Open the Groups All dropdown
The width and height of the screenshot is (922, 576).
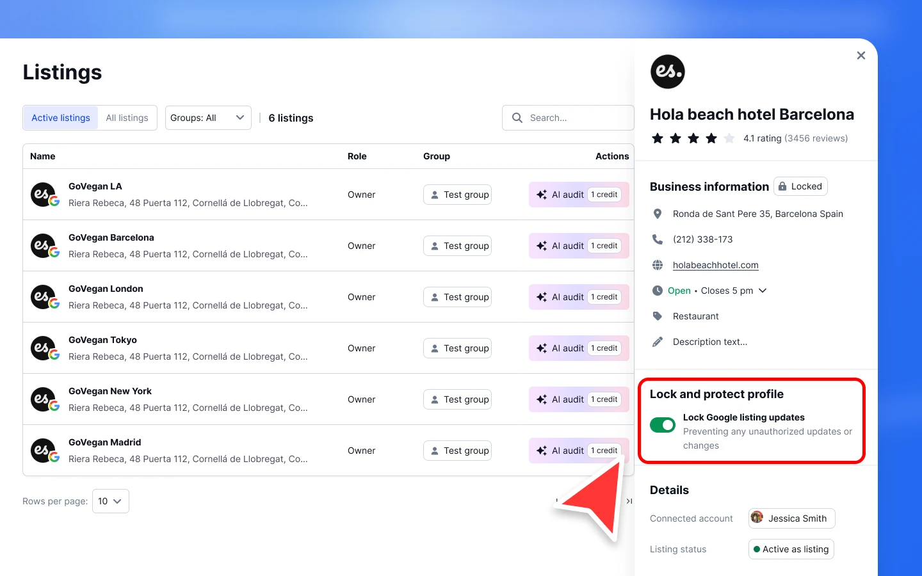point(207,118)
